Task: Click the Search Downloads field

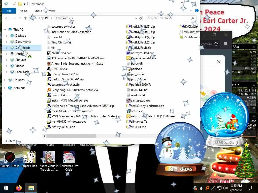Action: click(171, 18)
